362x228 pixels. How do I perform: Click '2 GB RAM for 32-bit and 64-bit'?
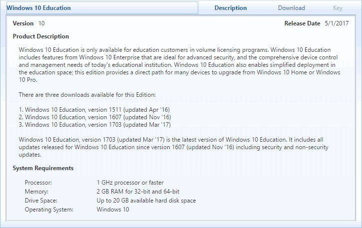click(138, 192)
